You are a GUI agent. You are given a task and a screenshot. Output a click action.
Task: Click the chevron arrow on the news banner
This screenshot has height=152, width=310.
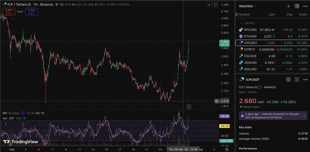point(304,116)
